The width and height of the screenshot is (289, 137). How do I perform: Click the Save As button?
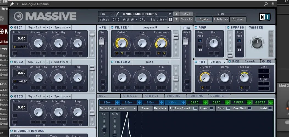point(186,19)
